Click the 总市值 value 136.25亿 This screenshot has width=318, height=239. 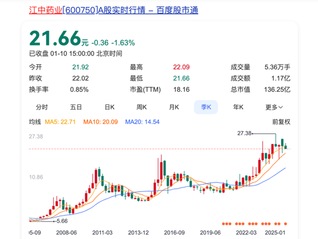(277, 89)
